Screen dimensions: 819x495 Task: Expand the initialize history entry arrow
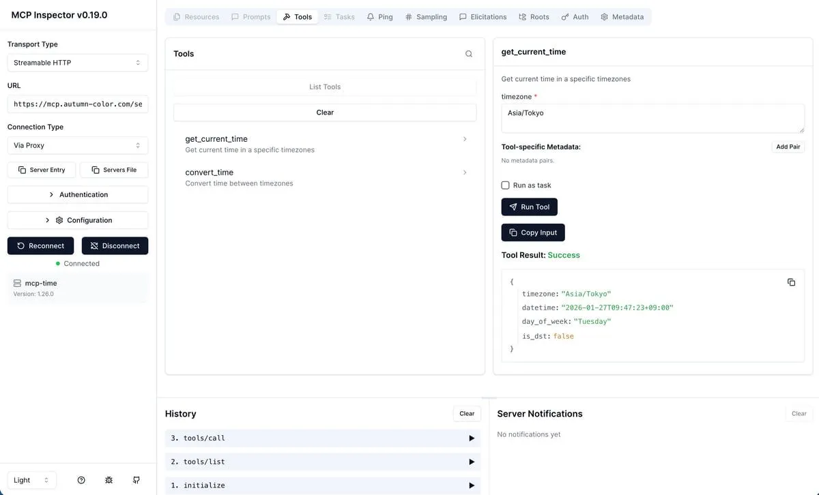click(471, 485)
